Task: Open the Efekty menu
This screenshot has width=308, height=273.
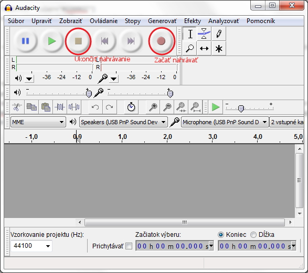Action: click(193, 21)
